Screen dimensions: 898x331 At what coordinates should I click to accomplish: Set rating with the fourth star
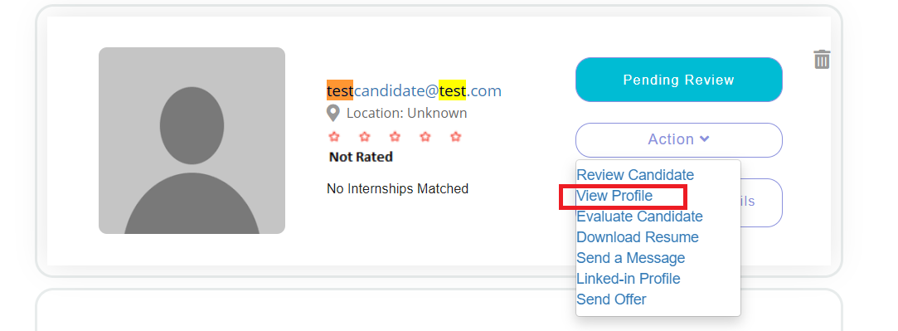(425, 137)
